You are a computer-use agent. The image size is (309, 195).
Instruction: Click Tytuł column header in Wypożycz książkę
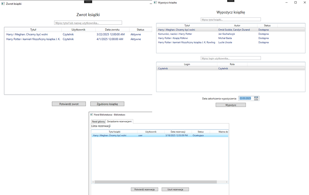[187, 25]
